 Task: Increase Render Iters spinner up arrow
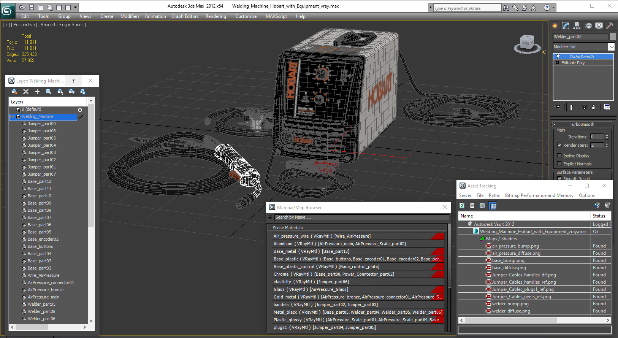coord(607,144)
